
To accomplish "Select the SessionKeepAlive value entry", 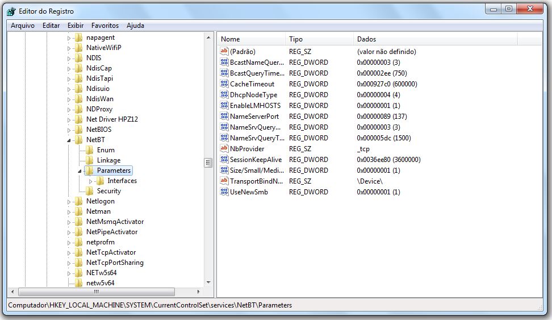I will click(x=256, y=160).
